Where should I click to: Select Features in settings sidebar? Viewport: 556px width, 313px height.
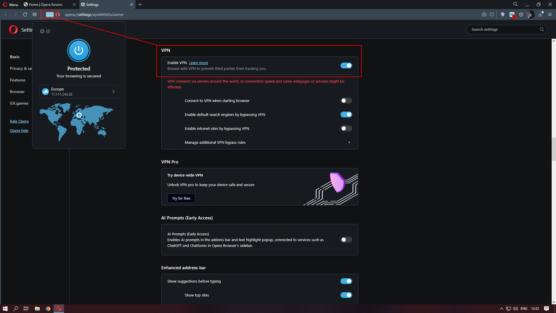tap(18, 80)
